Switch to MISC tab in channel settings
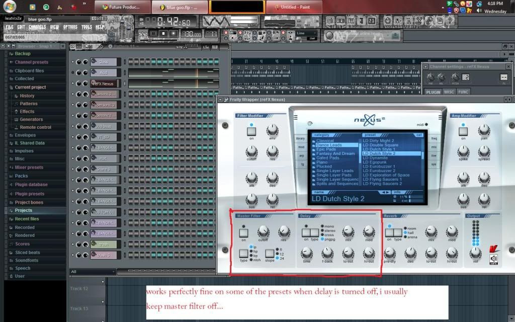The image size is (515, 322). click(x=449, y=92)
